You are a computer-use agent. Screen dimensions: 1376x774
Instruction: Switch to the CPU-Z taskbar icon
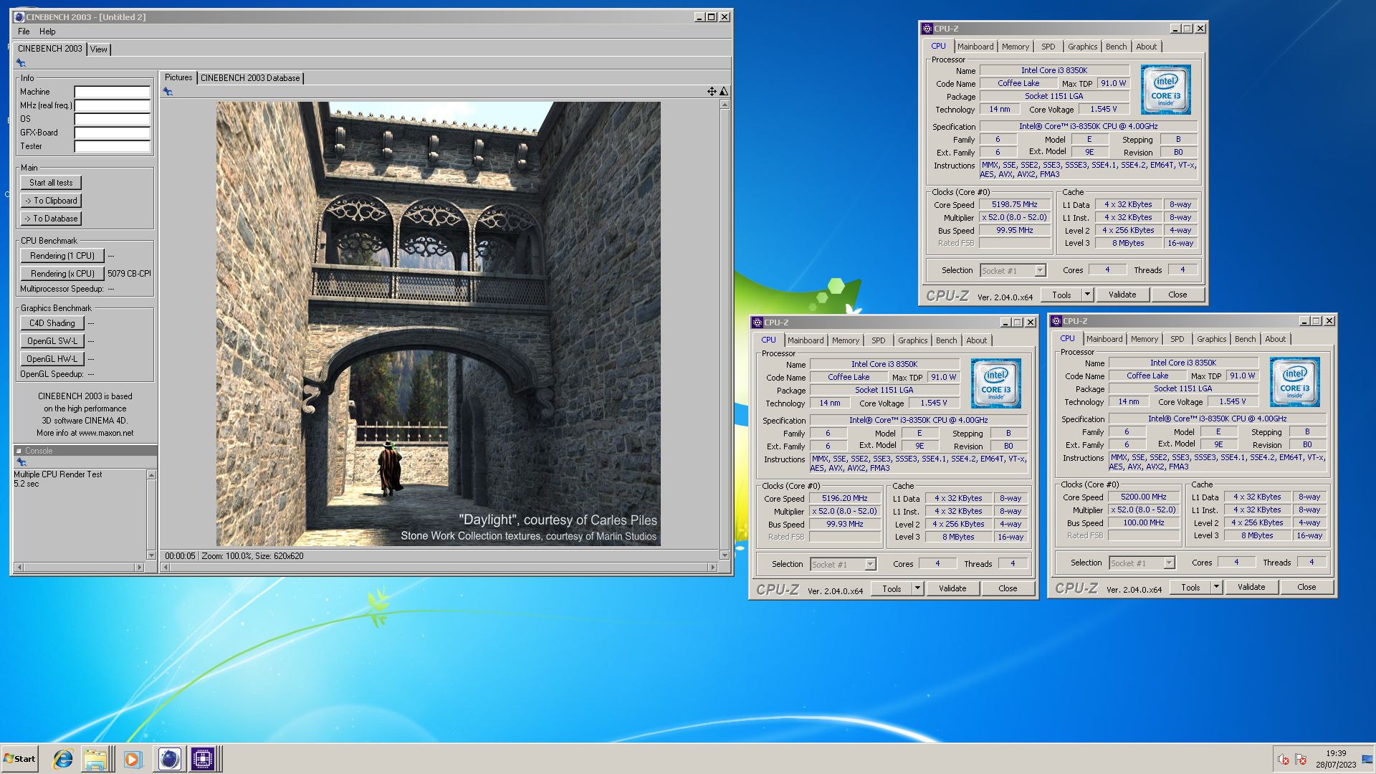203,759
